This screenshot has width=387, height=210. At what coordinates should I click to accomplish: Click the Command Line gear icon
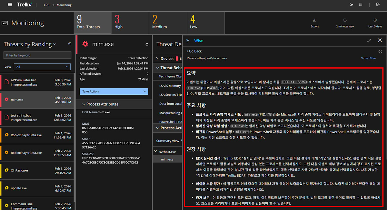6,205
